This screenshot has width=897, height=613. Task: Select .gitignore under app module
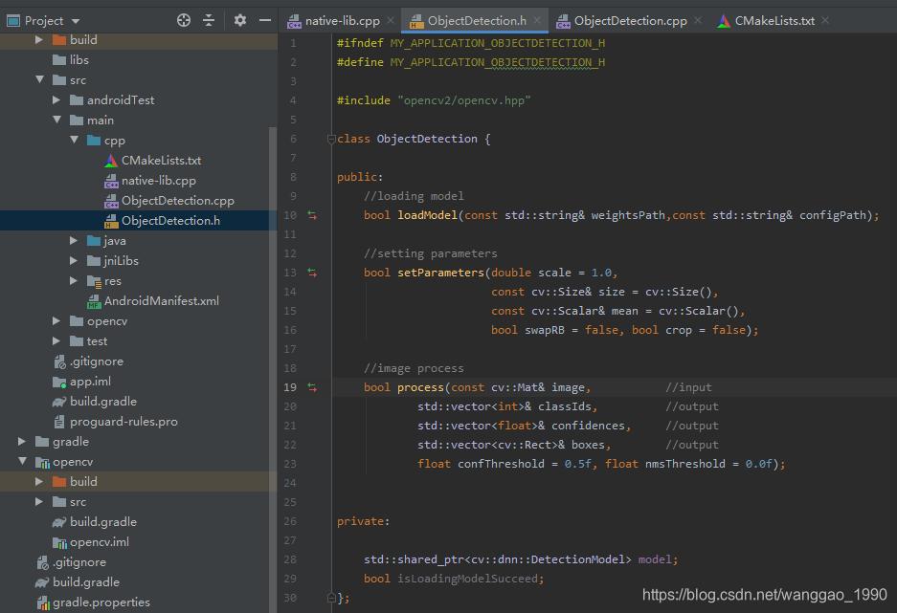pyautogui.click(x=96, y=361)
